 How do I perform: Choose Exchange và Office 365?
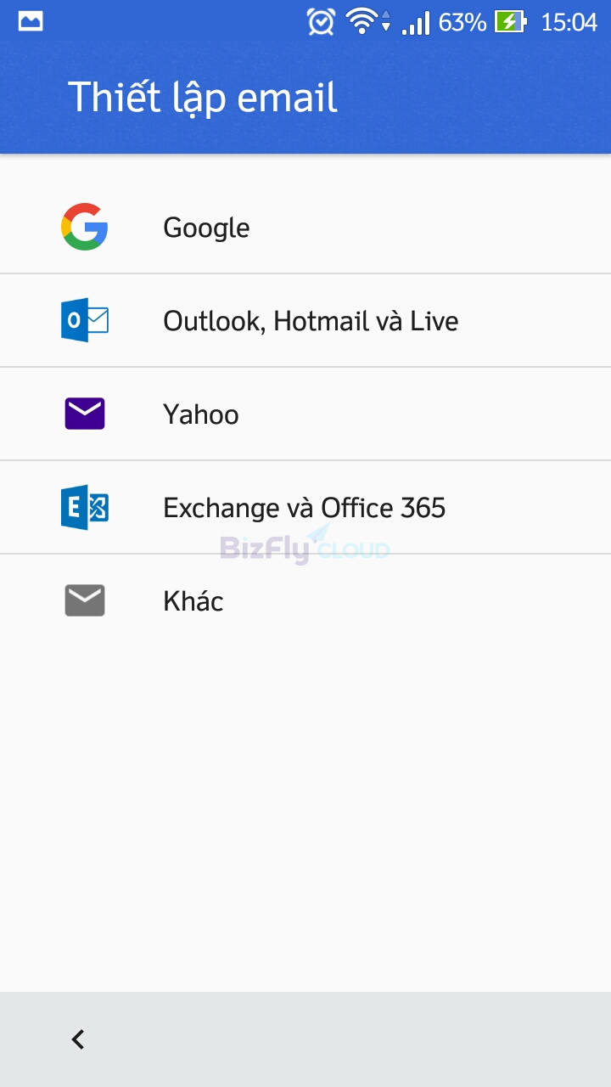[305, 507]
